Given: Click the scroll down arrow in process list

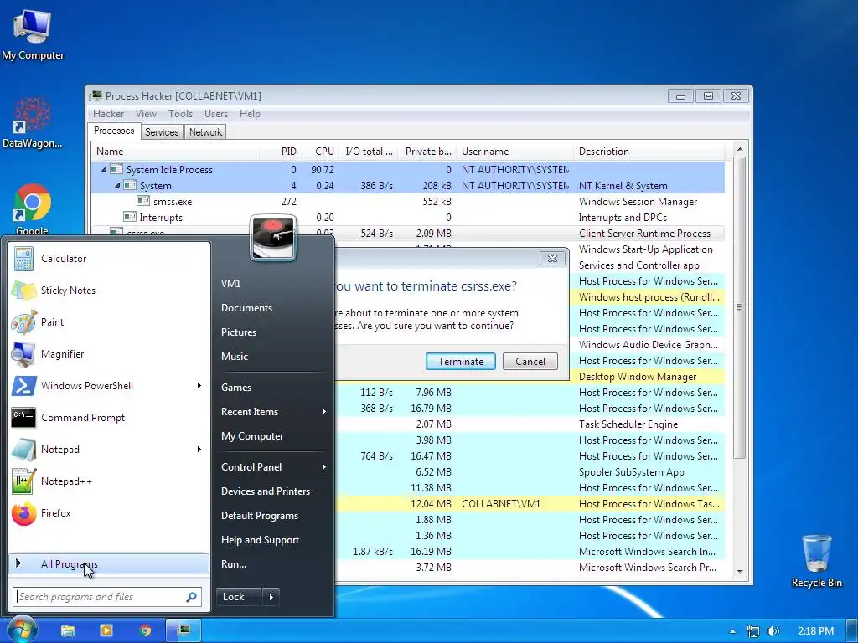Looking at the screenshot, I should tap(739, 572).
